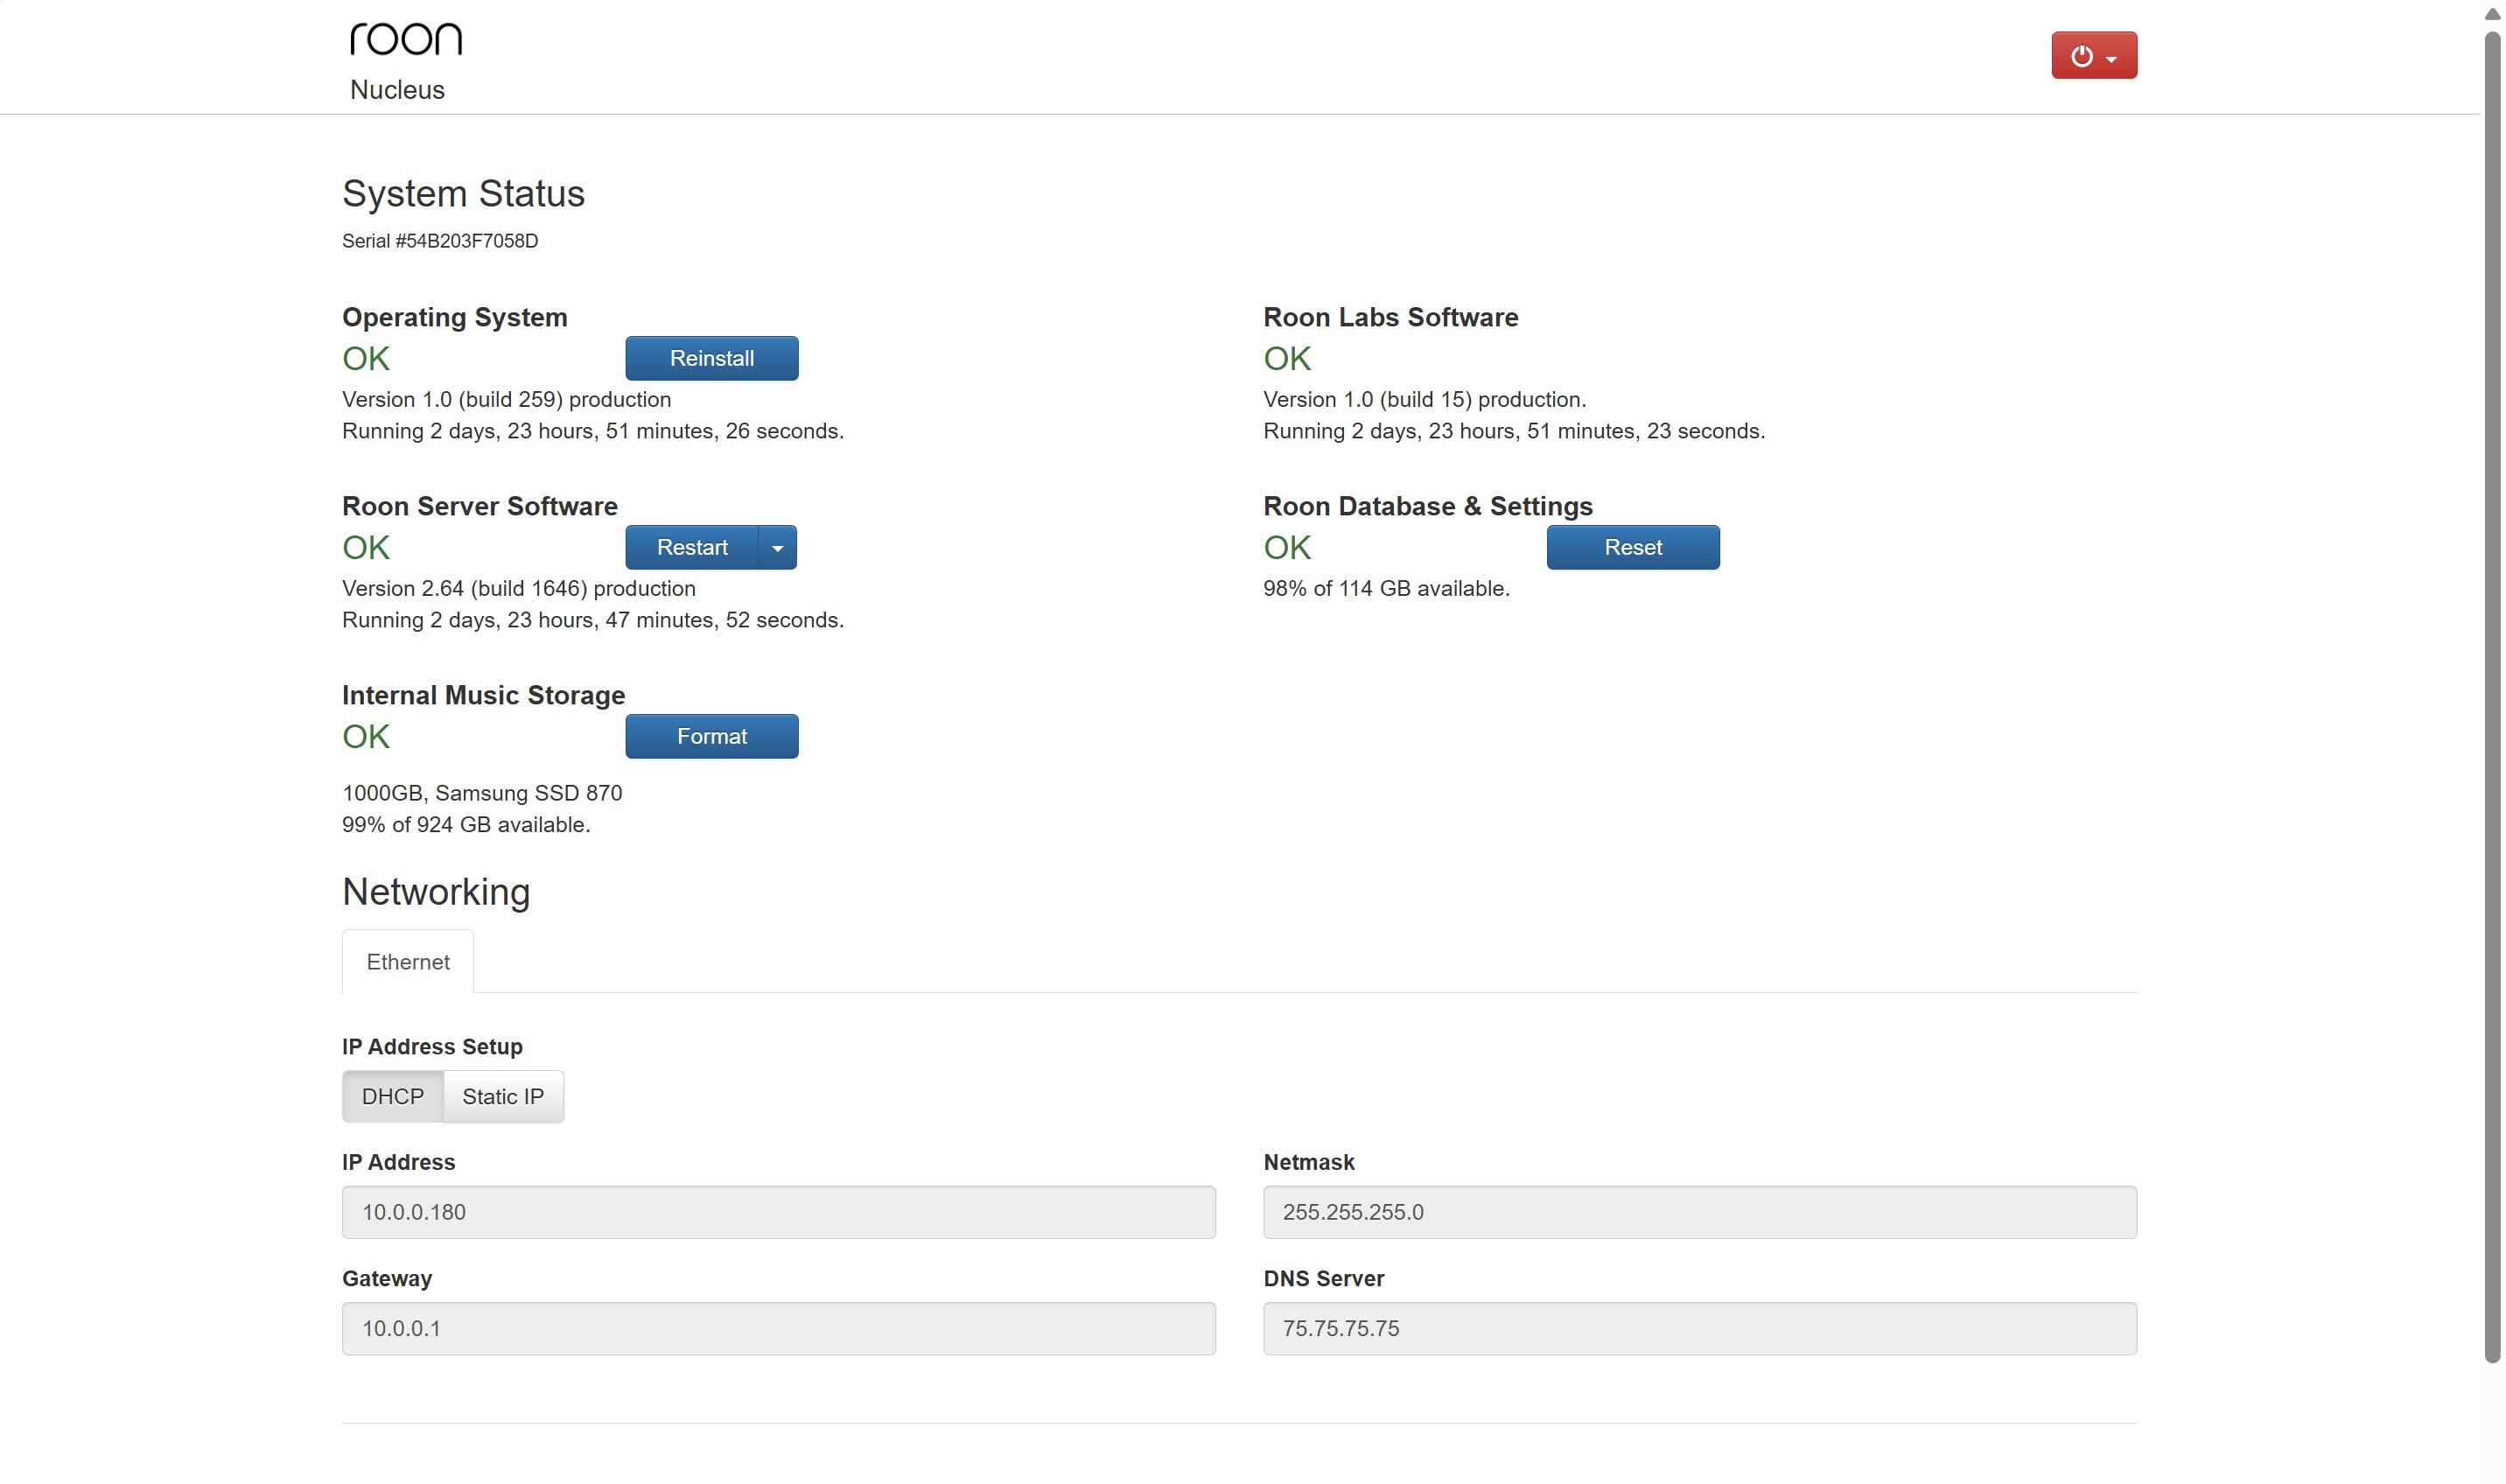Image resolution: width=2506 pixels, height=1484 pixels.
Task: Click the Networking section heading
Action: (436, 892)
